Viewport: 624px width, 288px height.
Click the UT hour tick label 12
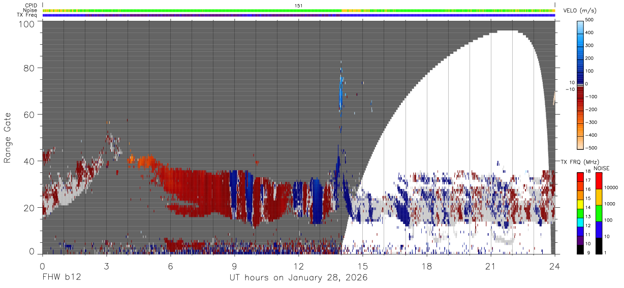[x=298, y=266]
